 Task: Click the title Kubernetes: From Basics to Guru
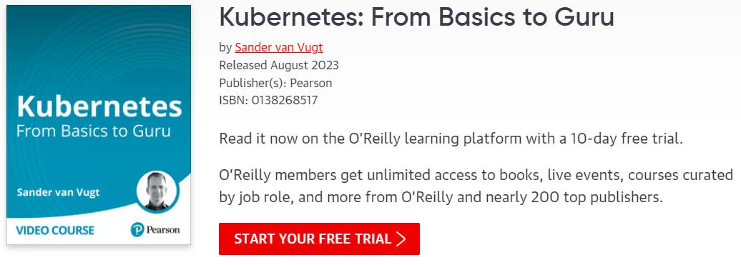point(416,17)
